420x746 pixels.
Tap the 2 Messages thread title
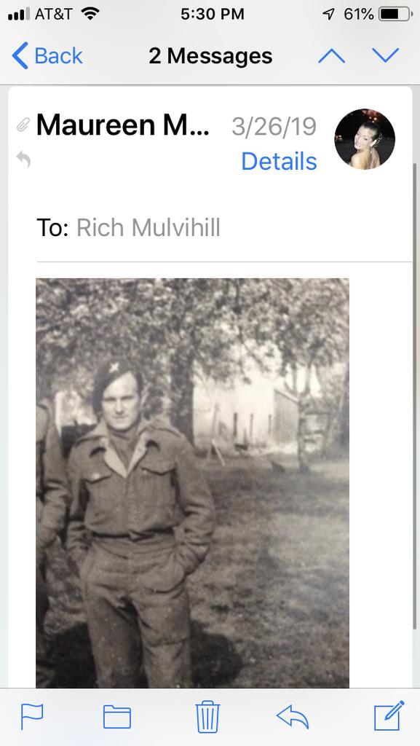tap(210, 56)
